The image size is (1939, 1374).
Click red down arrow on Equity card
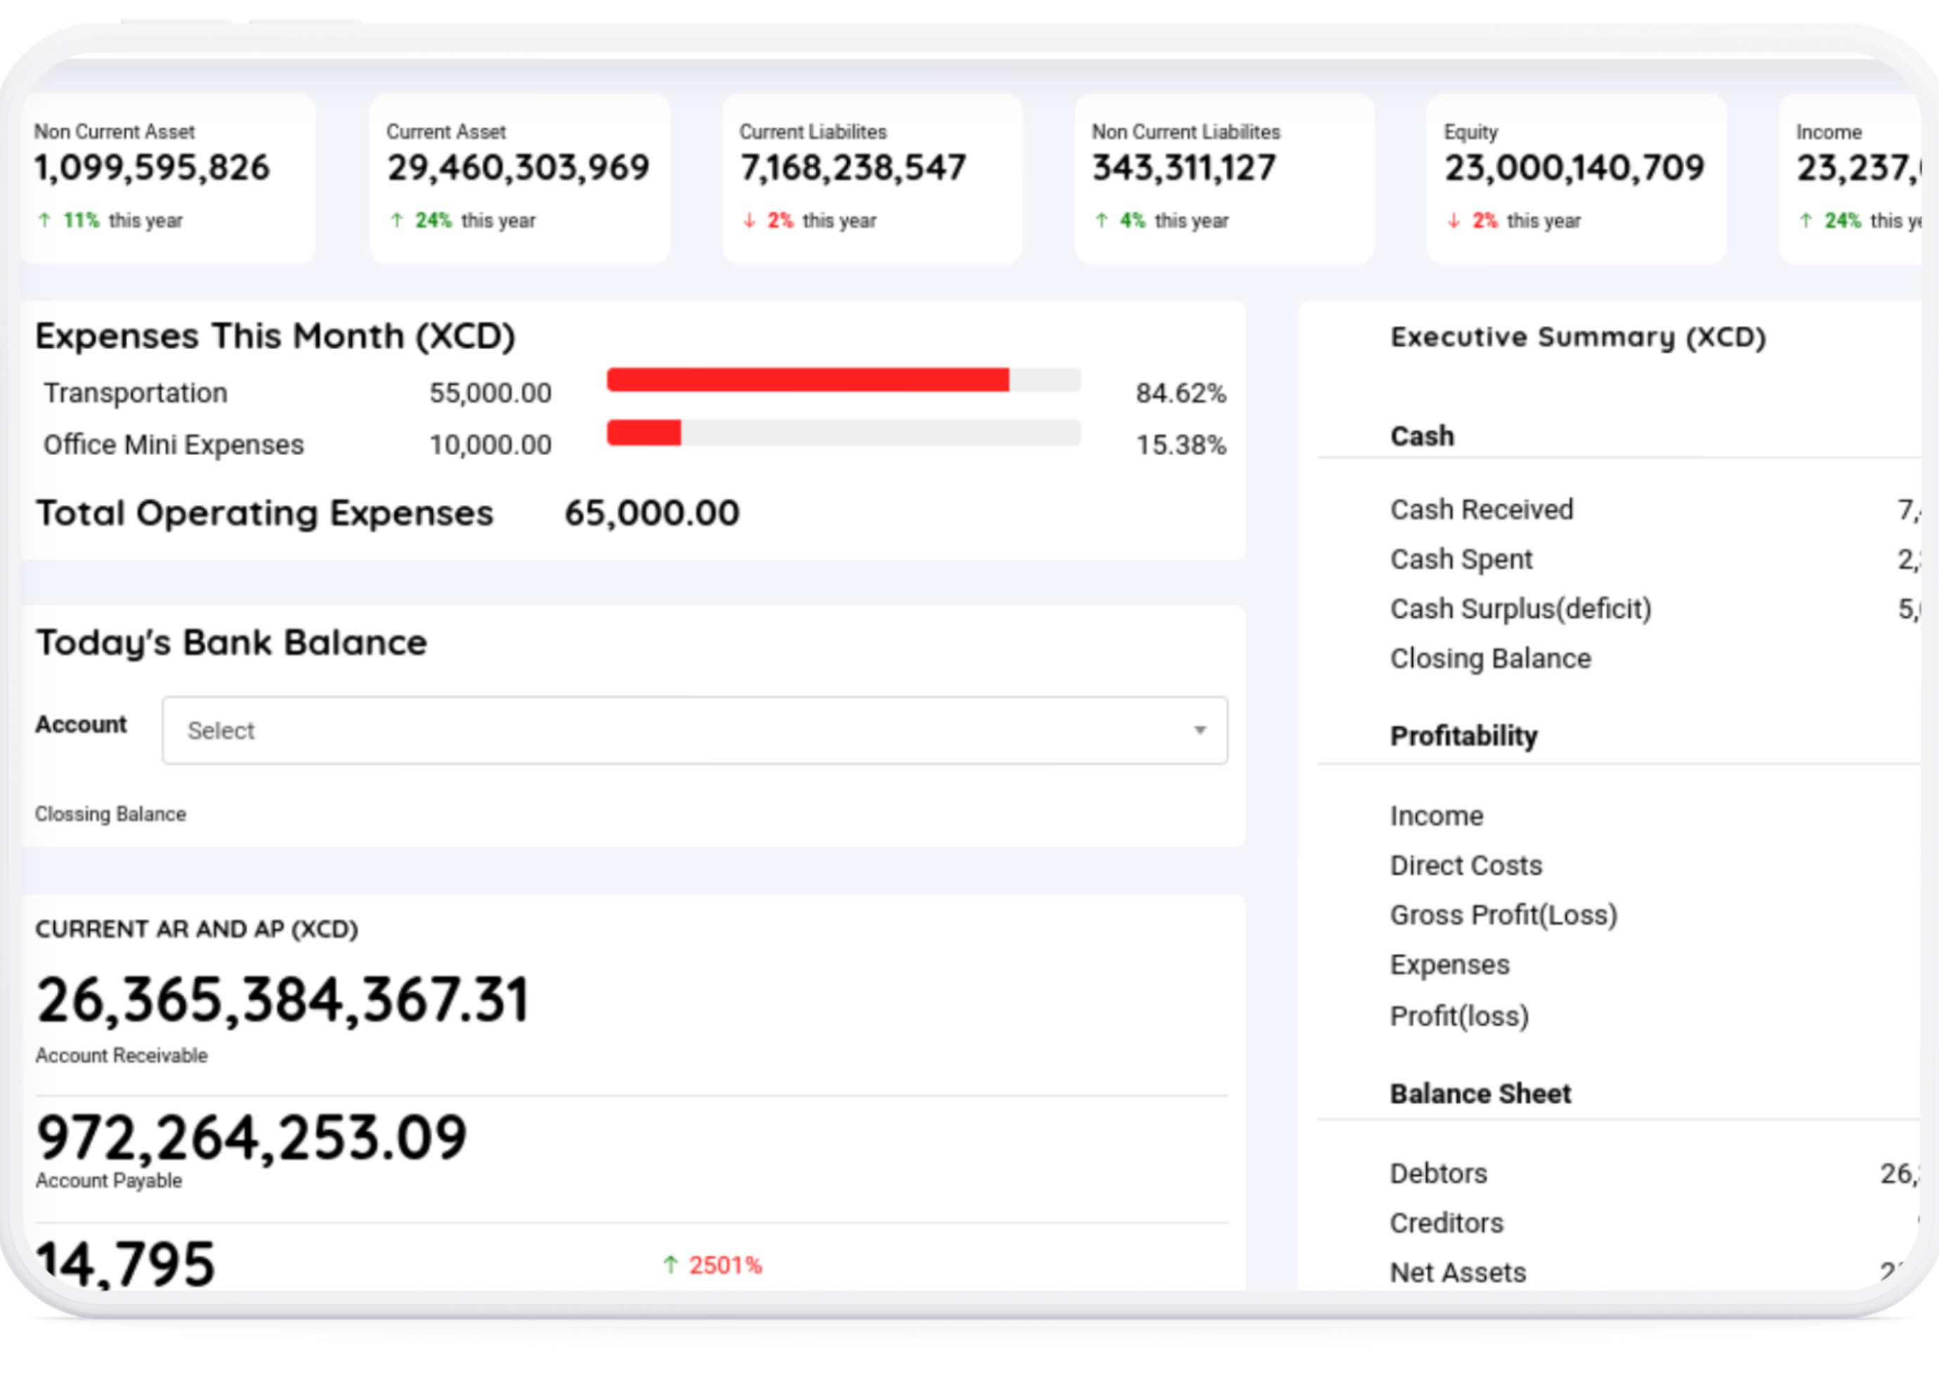coord(1454,221)
